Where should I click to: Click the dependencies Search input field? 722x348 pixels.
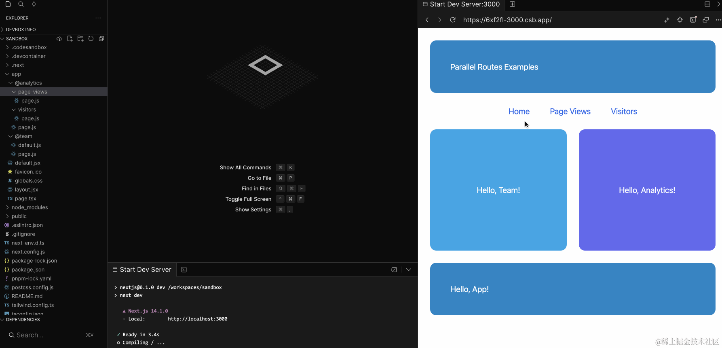pyautogui.click(x=46, y=335)
